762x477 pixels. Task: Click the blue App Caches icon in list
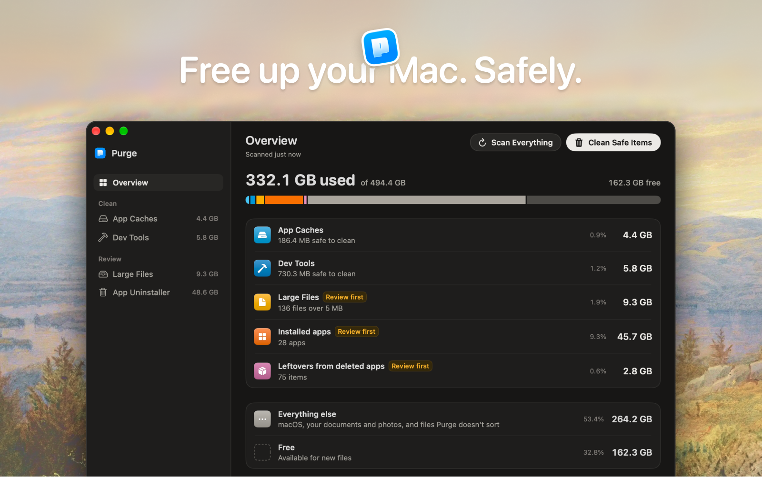pyautogui.click(x=262, y=235)
